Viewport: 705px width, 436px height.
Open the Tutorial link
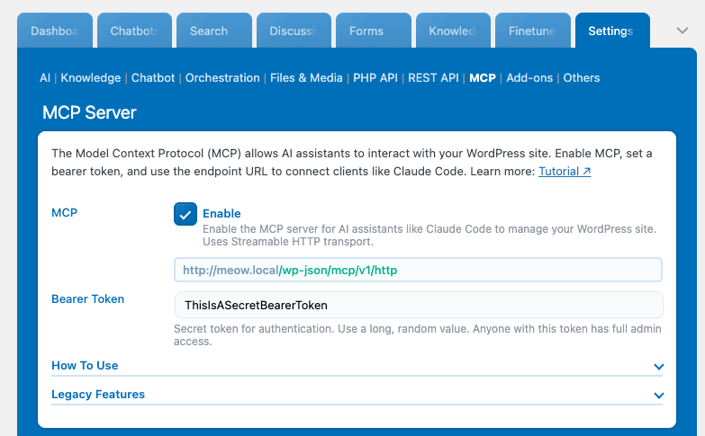click(x=565, y=171)
